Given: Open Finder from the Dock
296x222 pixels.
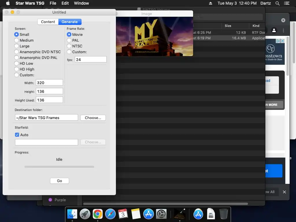Looking at the screenshot, I should pyautogui.click(x=72, y=214).
